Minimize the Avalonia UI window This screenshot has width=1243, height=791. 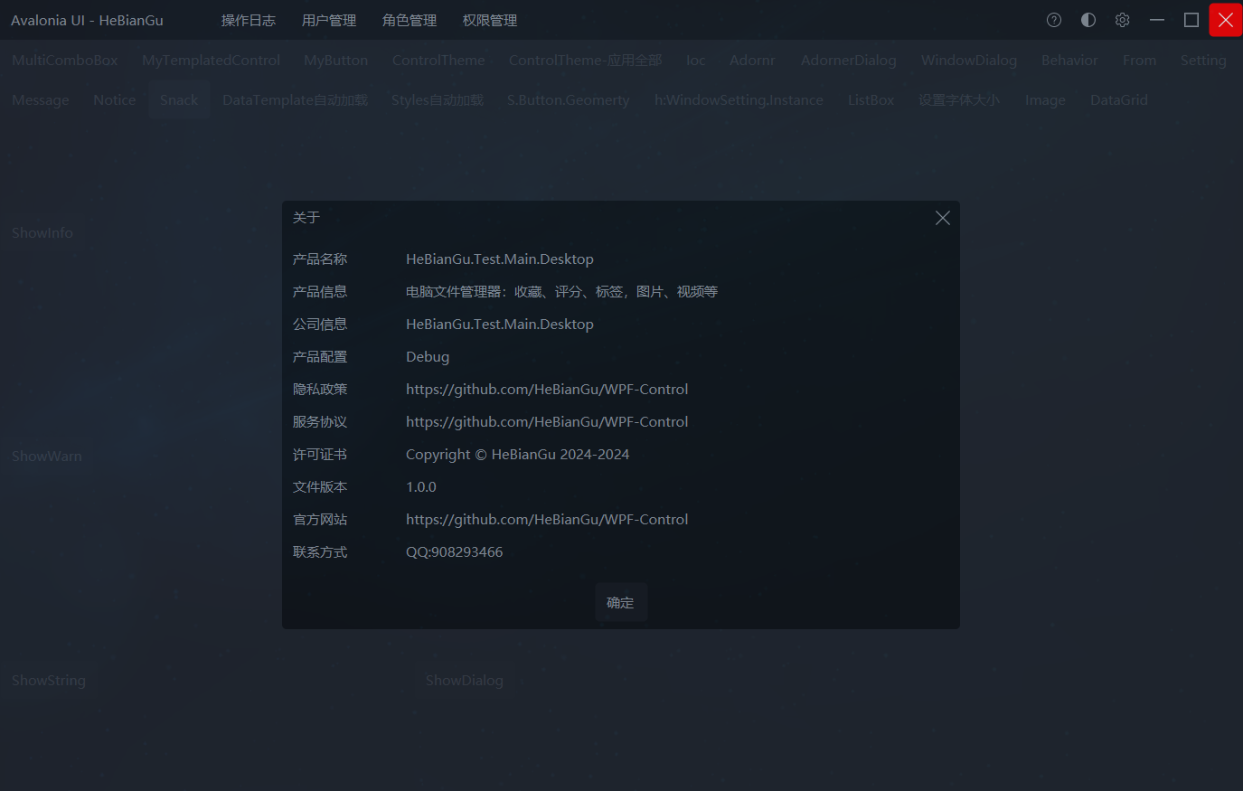click(1157, 20)
